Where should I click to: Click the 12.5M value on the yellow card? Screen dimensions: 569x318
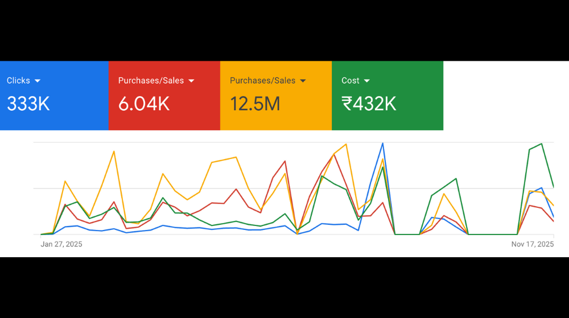255,104
